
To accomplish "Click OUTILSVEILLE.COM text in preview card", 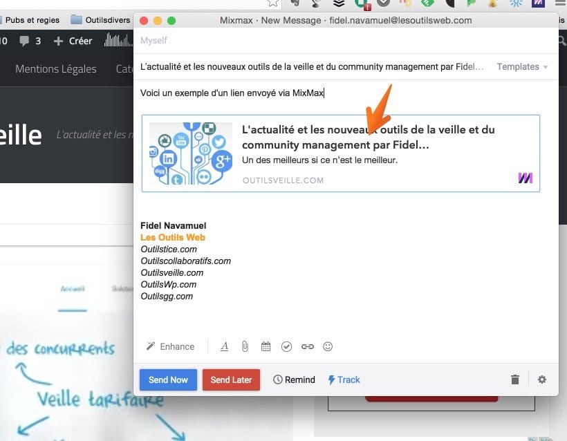I will 283,180.
